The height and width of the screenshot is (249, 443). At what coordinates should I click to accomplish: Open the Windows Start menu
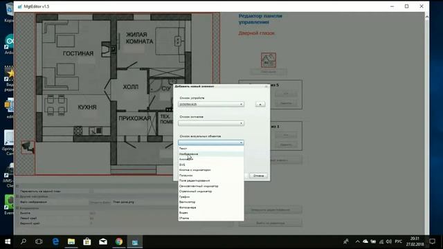[x=8, y=241]
